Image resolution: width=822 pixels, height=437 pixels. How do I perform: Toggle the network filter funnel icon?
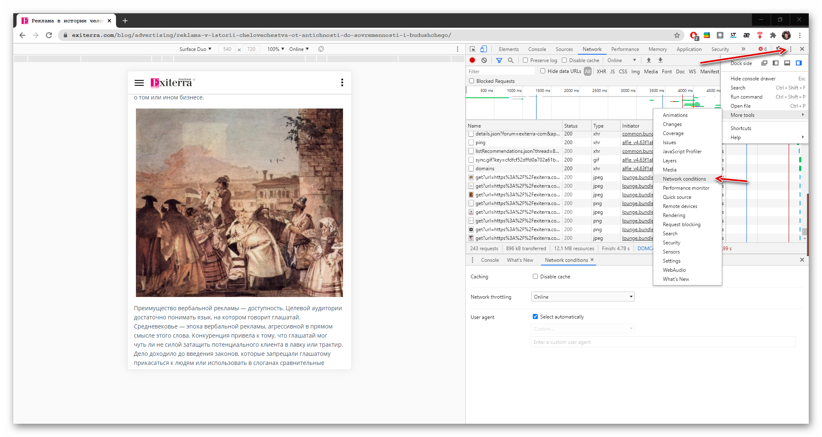tap(499, 60)
